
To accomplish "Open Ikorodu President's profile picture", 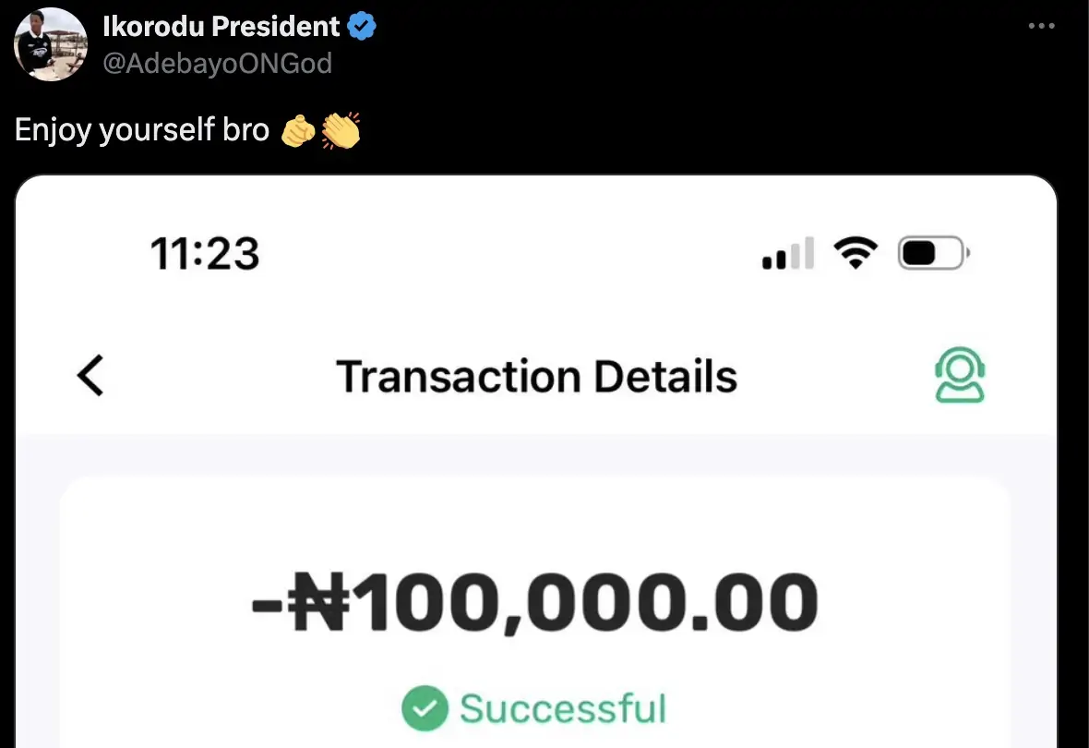I will click(52, 44).
